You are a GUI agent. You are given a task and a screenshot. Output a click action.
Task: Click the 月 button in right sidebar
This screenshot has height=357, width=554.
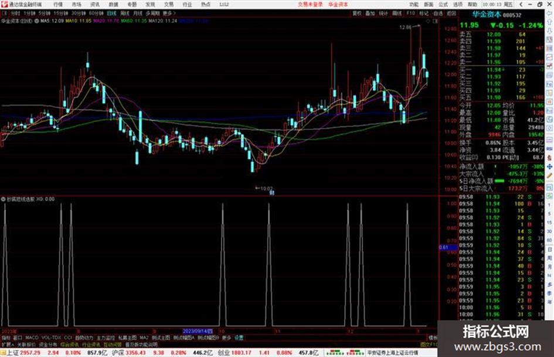550,267
